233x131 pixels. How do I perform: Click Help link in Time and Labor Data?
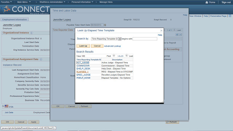point(185,15)
